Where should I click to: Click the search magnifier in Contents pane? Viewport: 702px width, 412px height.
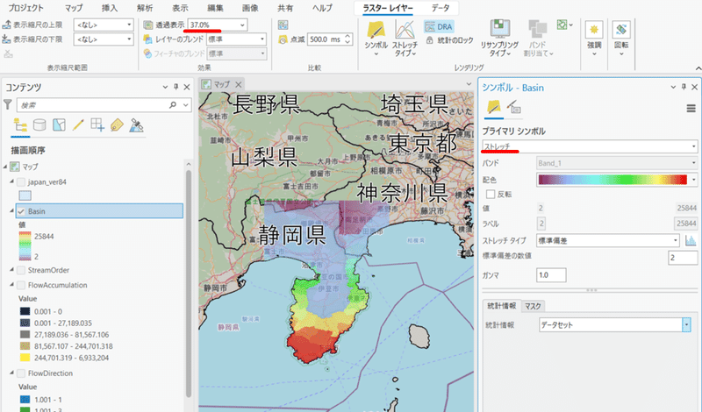[x=173, y=105]
